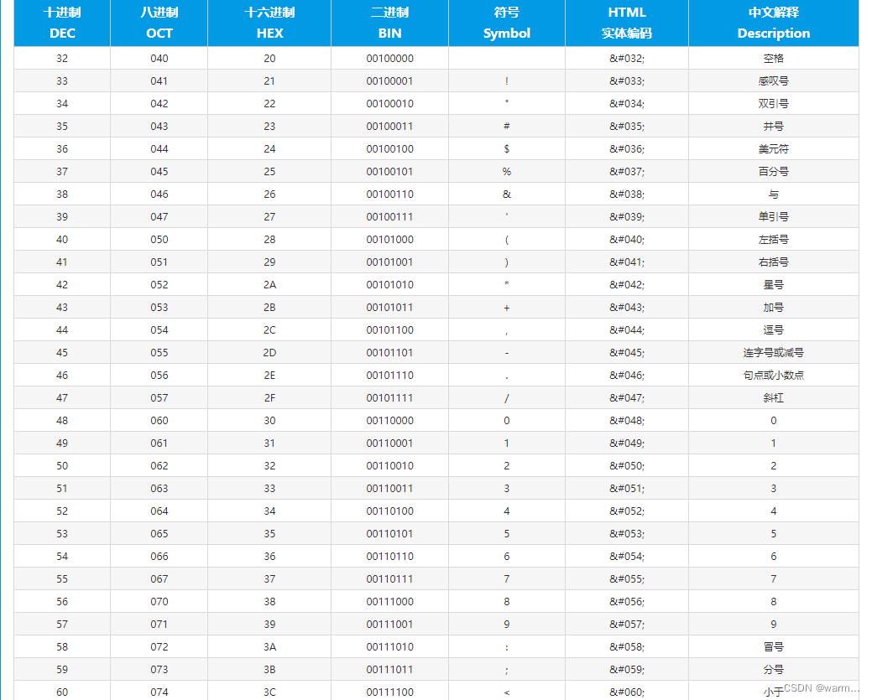Click the &#060; entity cell

click(x=627, y=692)
